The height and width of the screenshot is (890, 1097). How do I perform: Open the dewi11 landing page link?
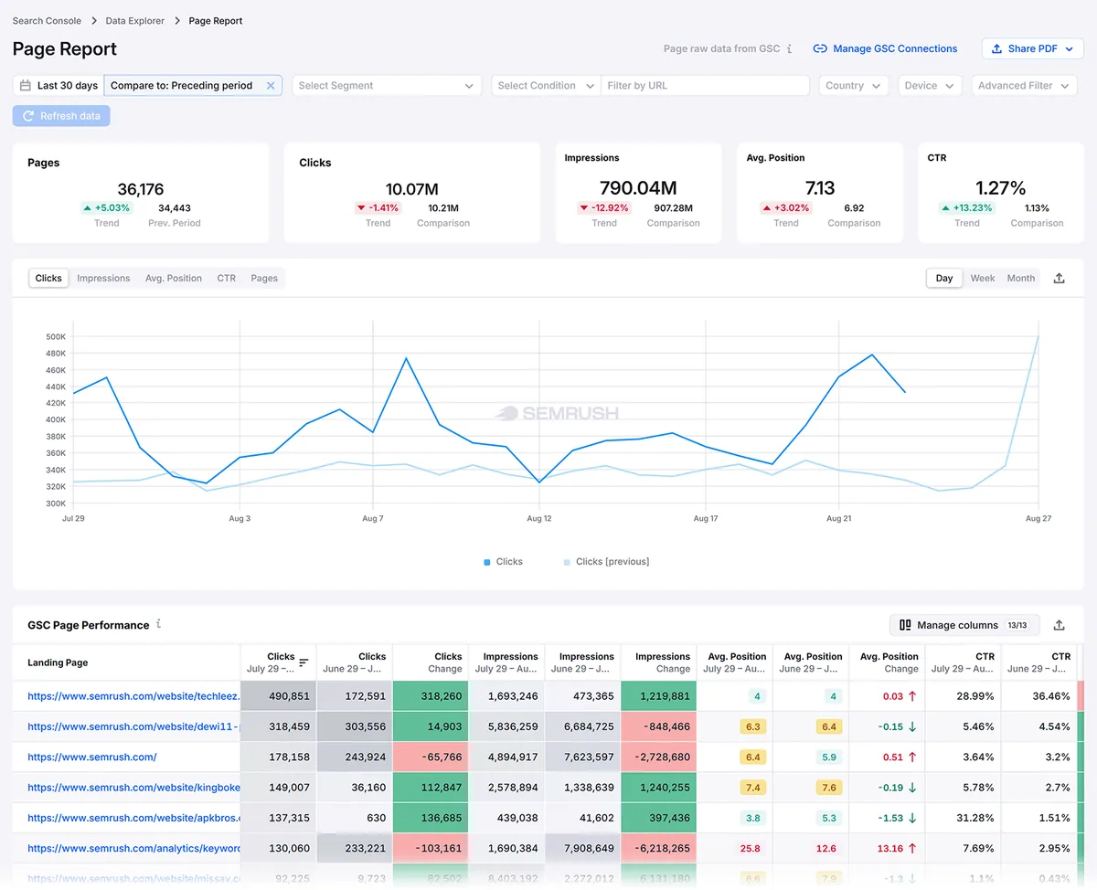pos(133,726)
